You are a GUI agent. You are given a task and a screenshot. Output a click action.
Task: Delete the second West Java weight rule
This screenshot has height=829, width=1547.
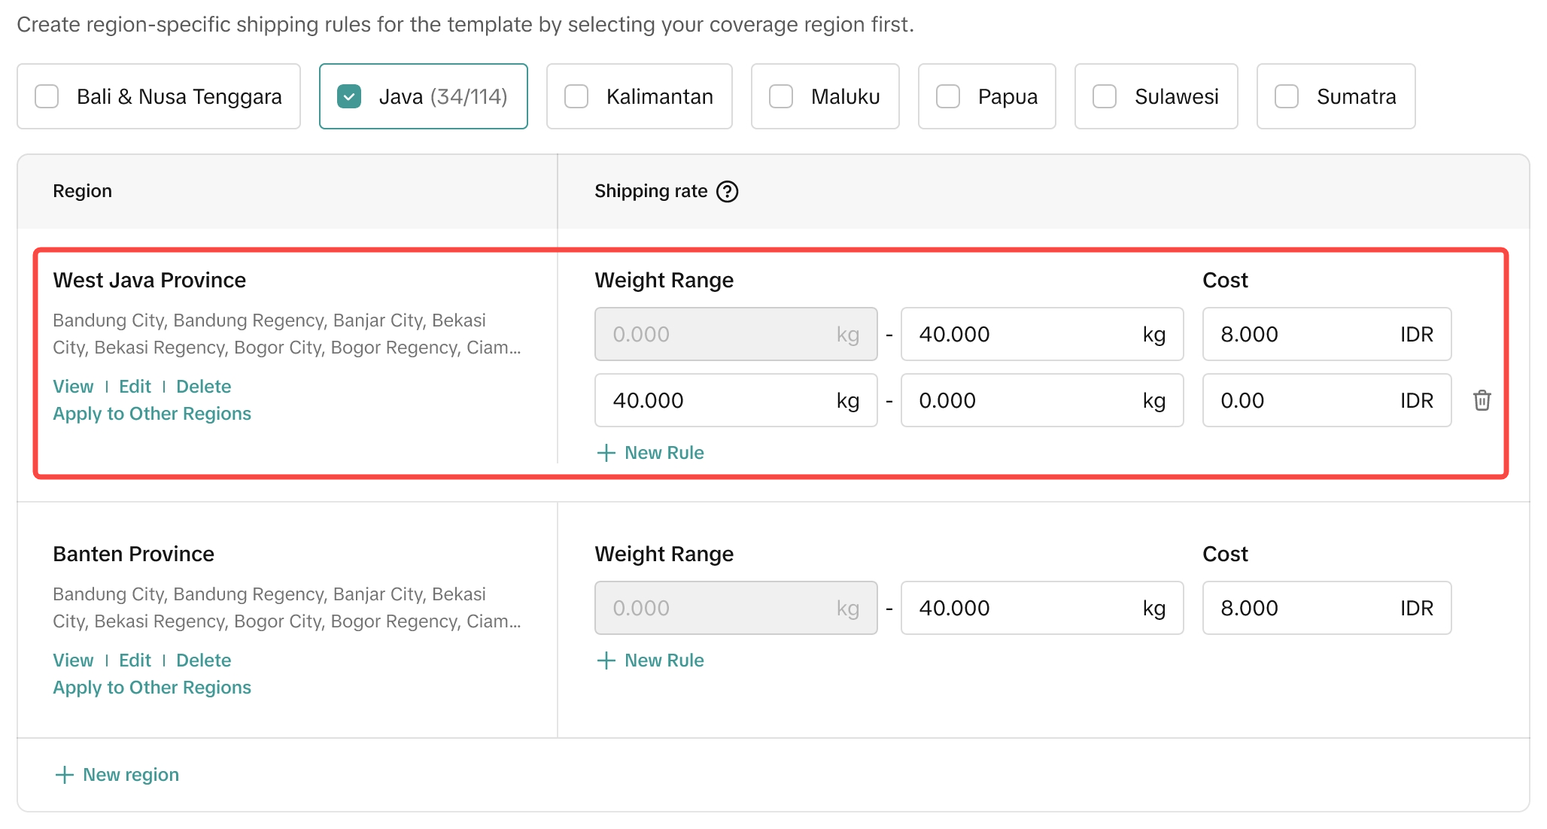coord(1482,400)
